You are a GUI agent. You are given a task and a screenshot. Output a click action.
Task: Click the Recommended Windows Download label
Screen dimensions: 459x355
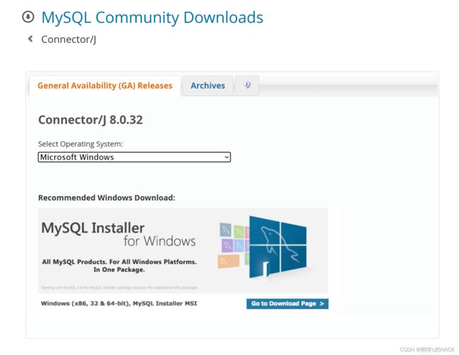tap(107, 198)
